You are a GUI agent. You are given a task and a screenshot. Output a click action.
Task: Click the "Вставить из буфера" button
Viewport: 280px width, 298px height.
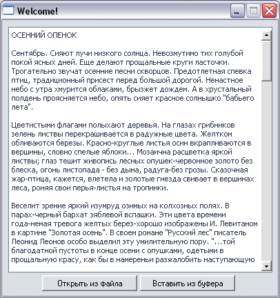click(188, 284)
